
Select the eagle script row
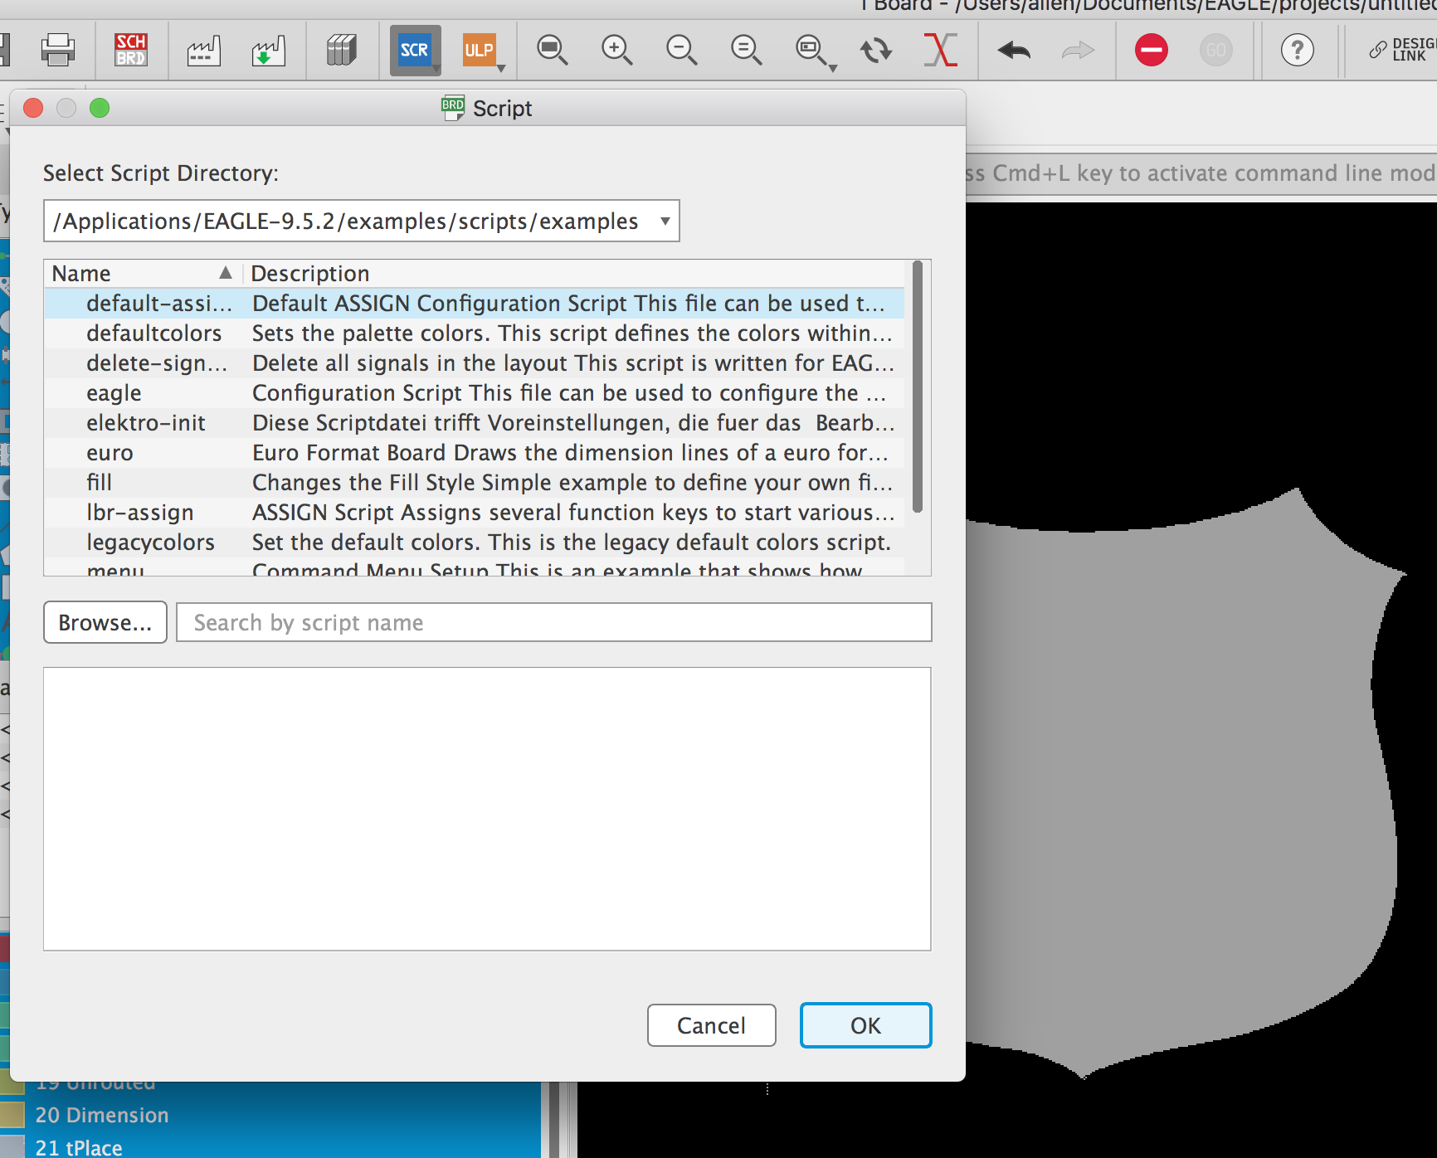[x=475, y=392]
